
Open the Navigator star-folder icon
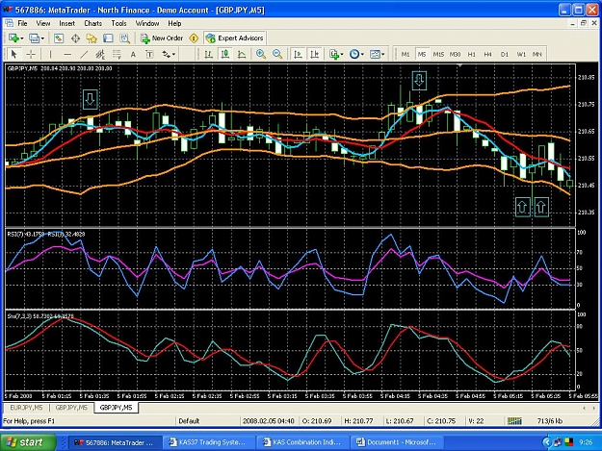[92, 38]
